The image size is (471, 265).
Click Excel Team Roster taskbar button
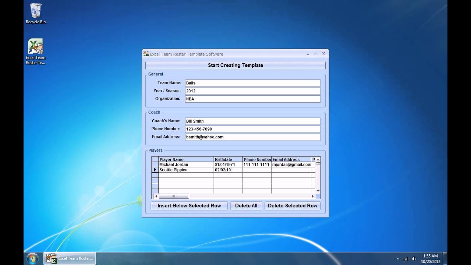tap(70, 258)
